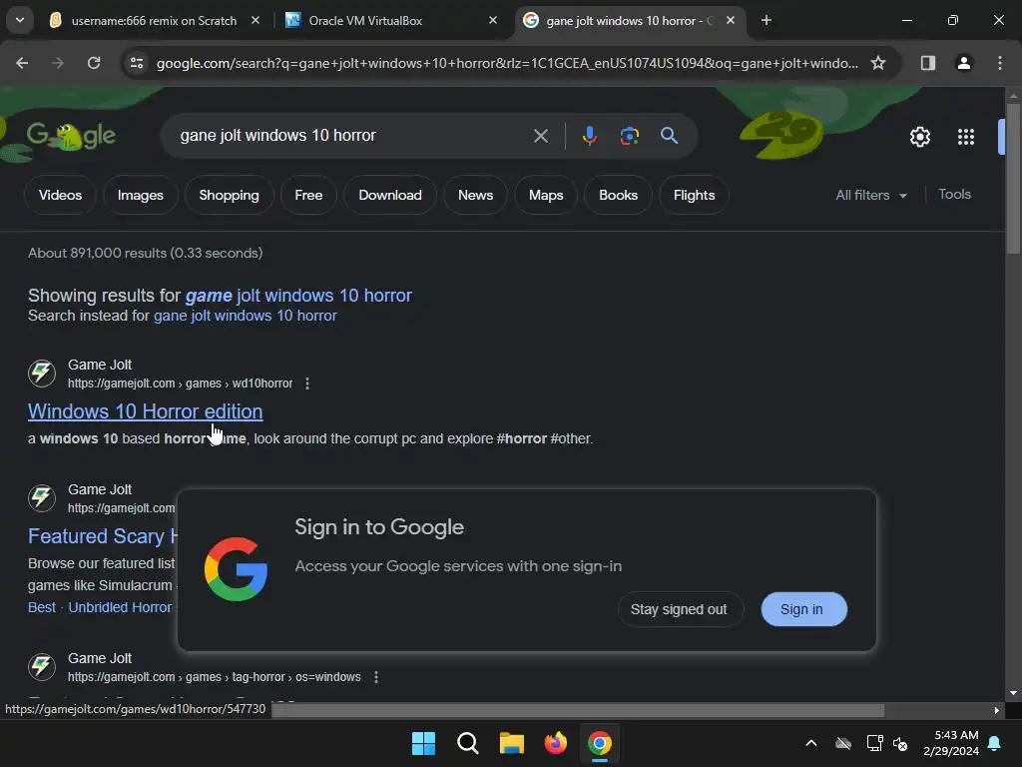The image size is (1022, 767).
Task: Switch to Oracle VM VirtualBox tab
Action: click(365, 20)
